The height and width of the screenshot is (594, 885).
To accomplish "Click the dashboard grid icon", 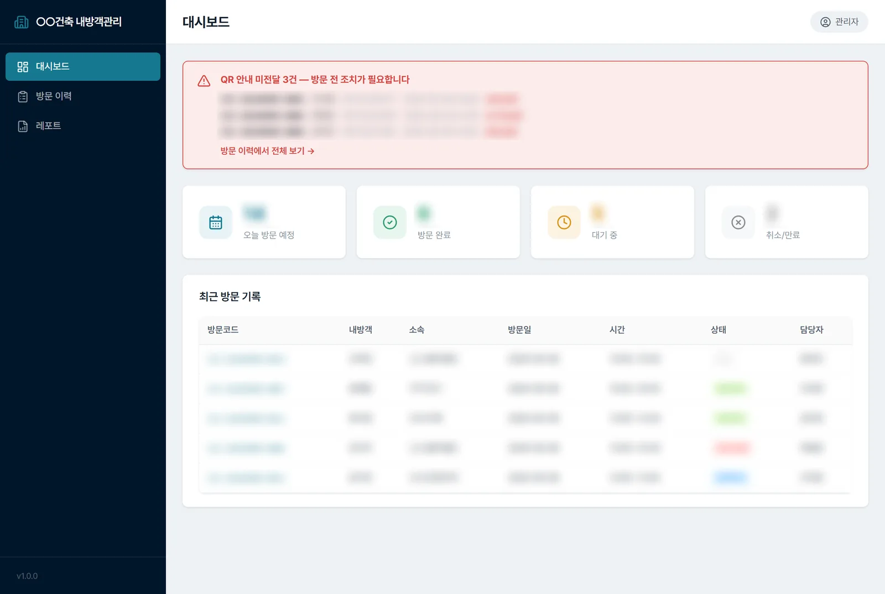I will [23, 67].
